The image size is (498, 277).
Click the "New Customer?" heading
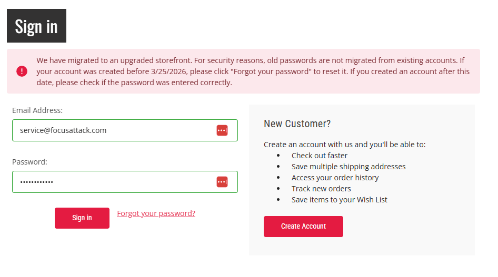click(x=297, y=124)
